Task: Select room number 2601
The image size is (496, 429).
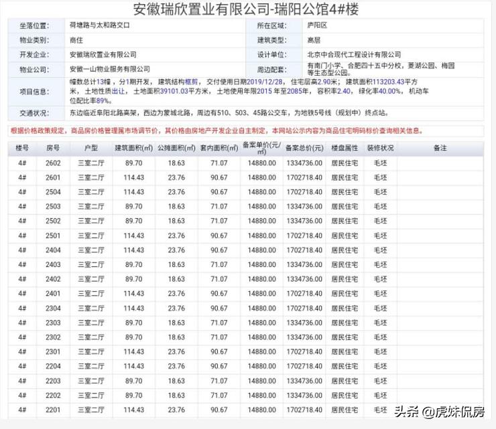Action: tap(53, 177)
